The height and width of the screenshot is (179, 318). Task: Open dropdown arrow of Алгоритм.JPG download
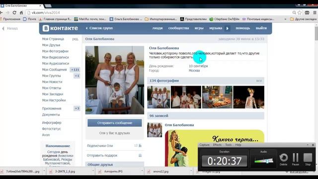142,171
